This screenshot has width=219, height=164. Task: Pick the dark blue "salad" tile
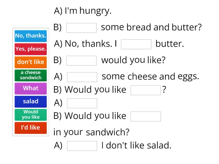31,101
